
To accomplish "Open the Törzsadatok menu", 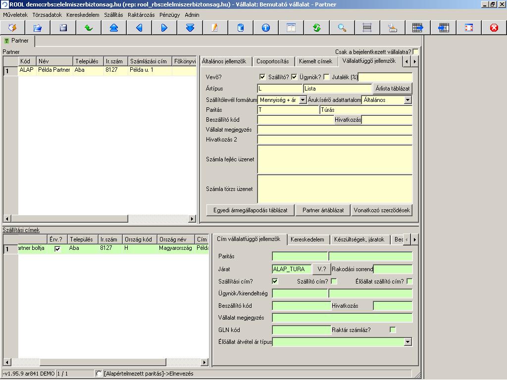I will pyautogui.click(x=47, y=15).
